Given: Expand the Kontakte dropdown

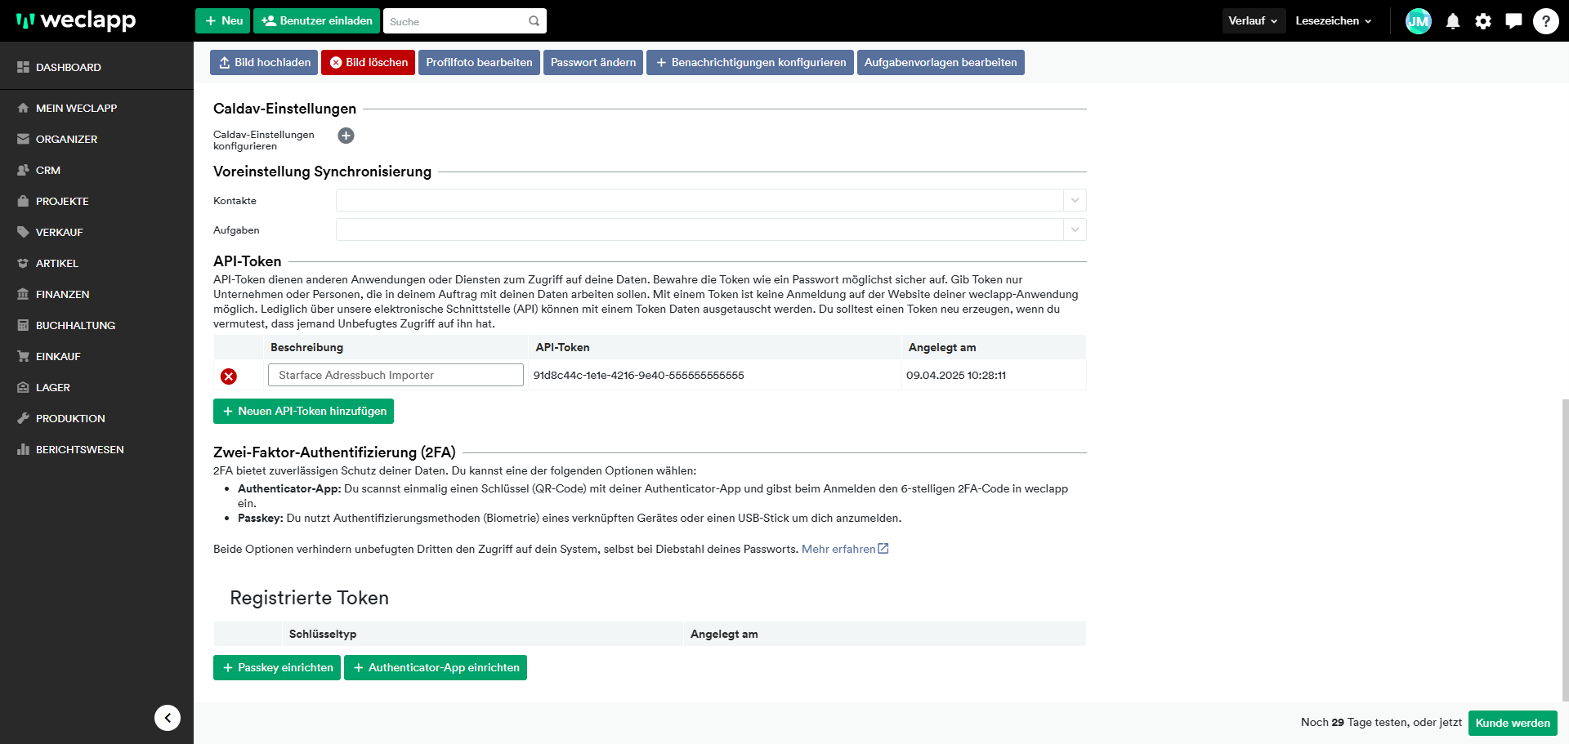Looking at the screenshot, I should pyautogui.click(x=1075, y=201).
